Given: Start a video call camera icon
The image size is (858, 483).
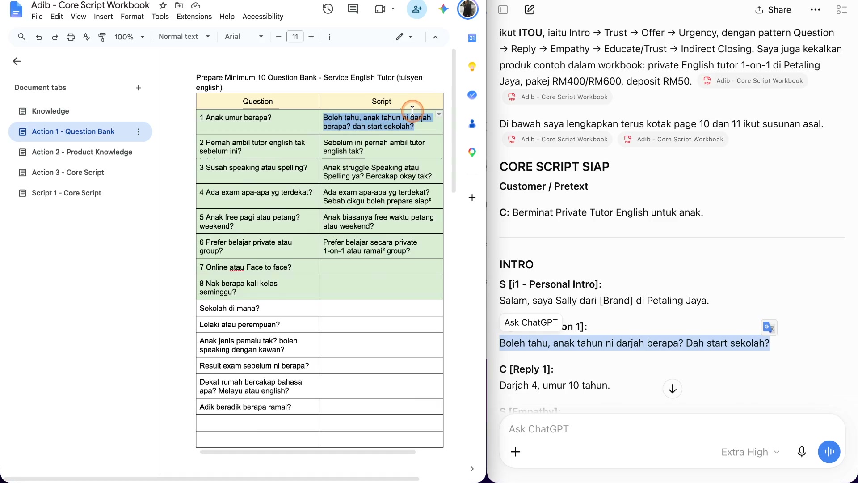Looking at the screenshot, I should (380, 9).
